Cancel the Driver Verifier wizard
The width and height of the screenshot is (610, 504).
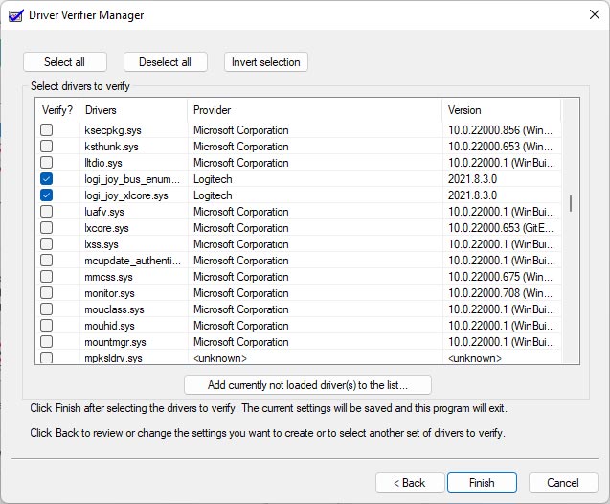[x=563, y=483]
